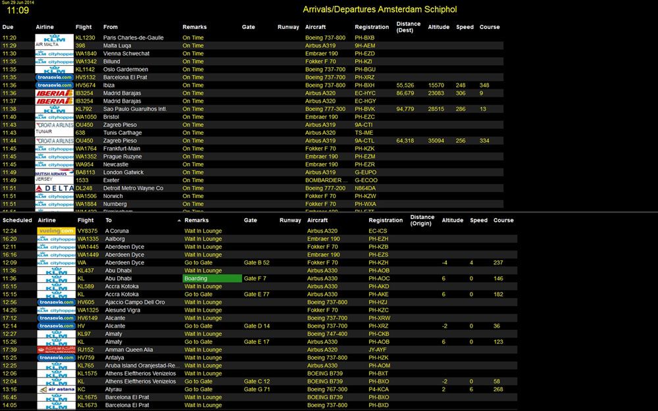Click the Distance (Dest) column header
This screenshot has height=411, width=658.
(409, 27)
